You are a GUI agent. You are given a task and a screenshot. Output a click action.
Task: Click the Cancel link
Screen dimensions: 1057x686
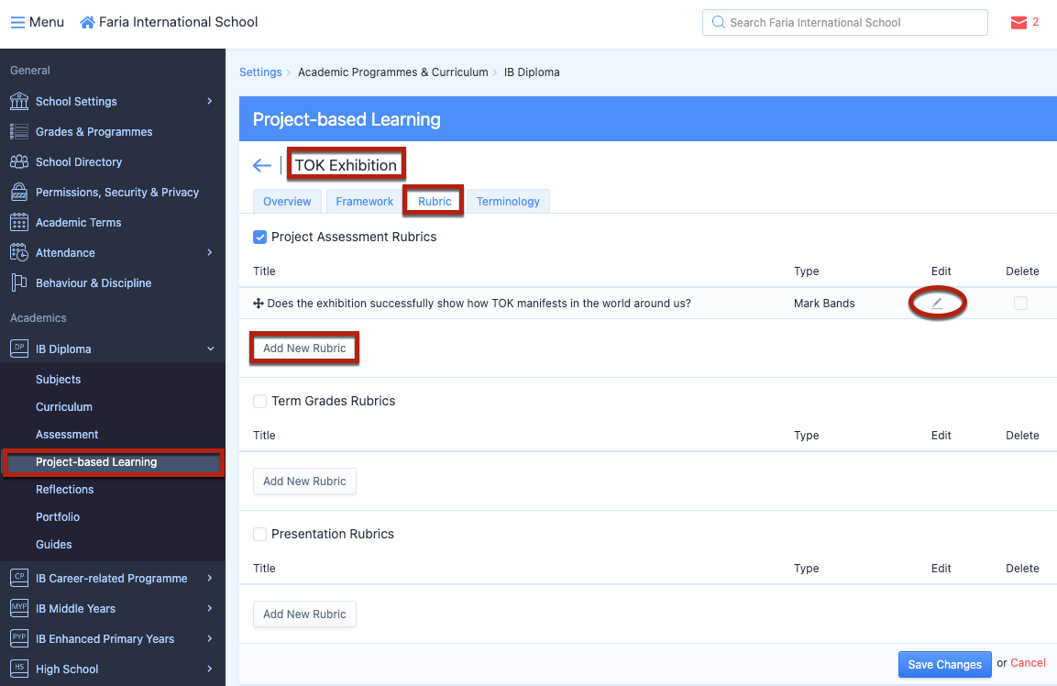(1028, 663)
